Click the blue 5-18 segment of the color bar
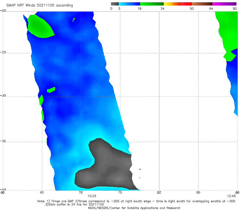240x210 pixels. tap(129, 4)
